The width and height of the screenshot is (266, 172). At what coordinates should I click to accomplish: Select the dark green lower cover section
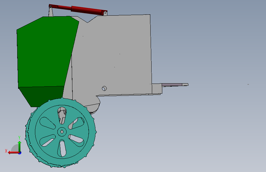[41, 96]
